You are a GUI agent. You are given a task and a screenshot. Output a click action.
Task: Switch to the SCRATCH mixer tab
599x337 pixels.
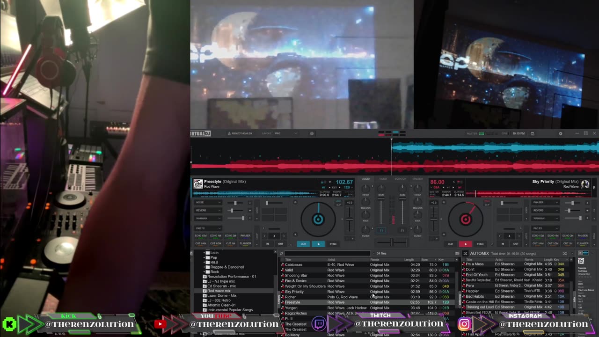(x=401, y=179)
